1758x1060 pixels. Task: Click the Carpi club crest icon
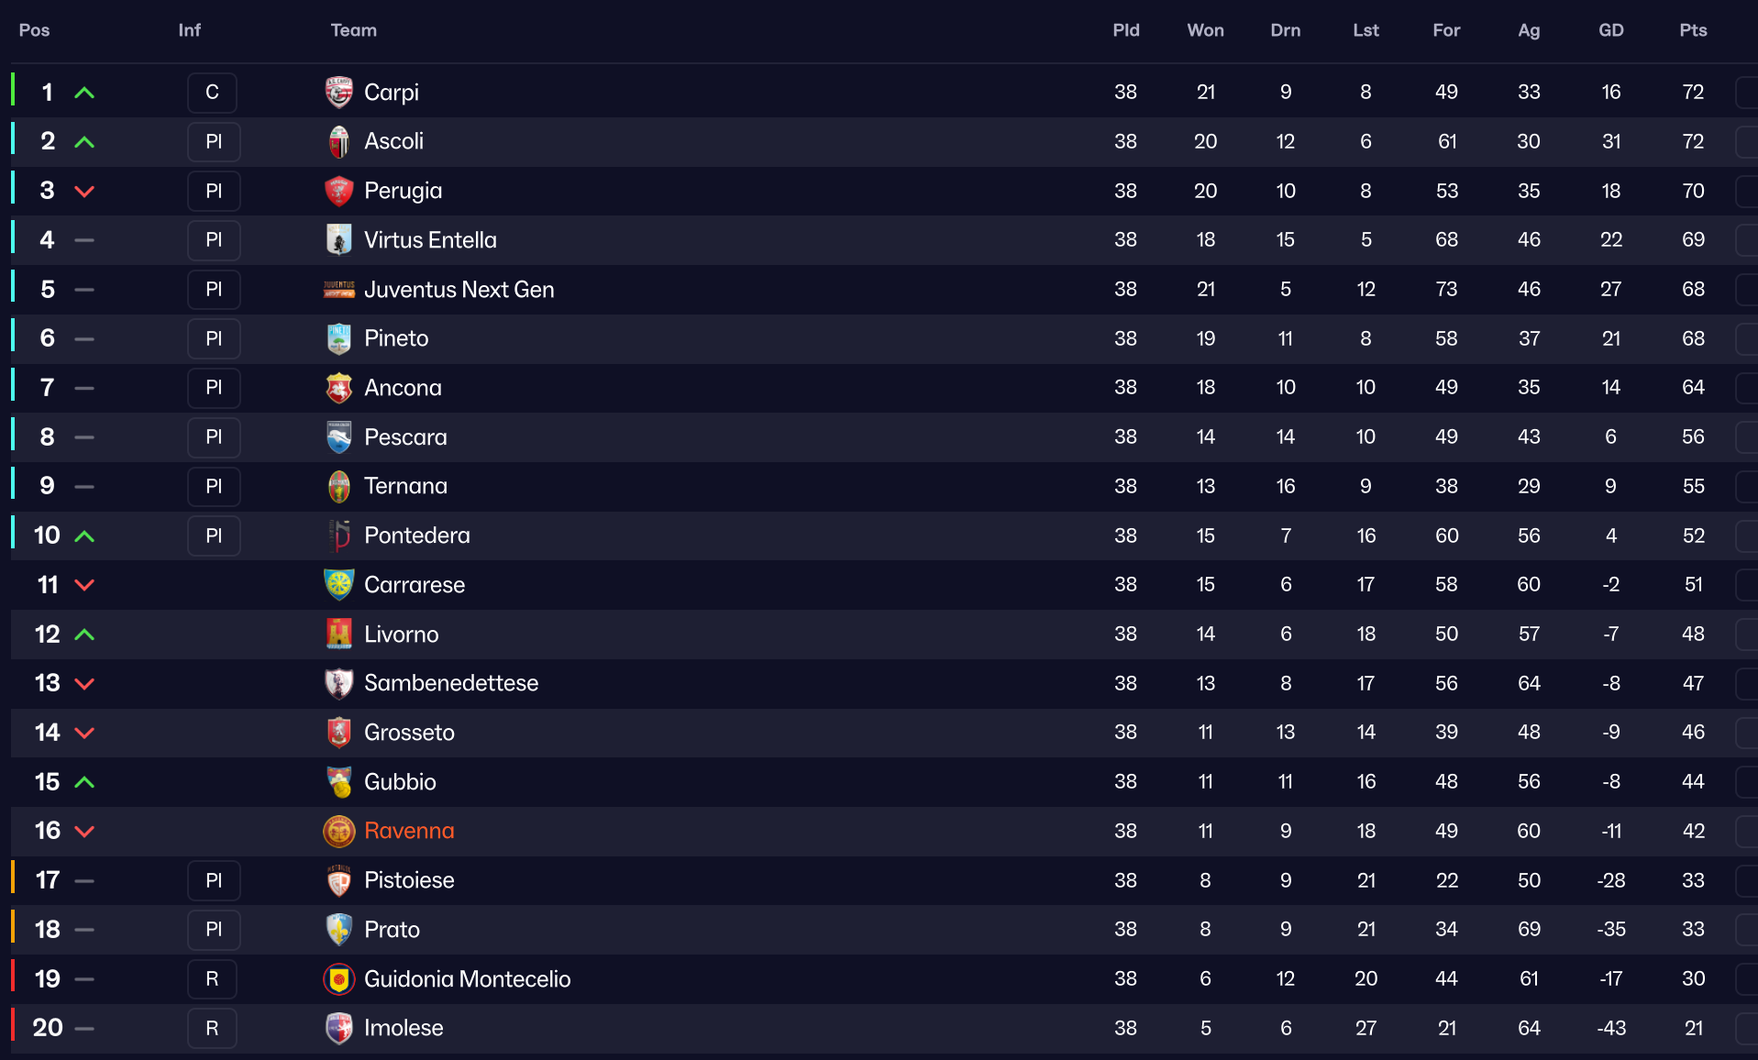[339, 92]
